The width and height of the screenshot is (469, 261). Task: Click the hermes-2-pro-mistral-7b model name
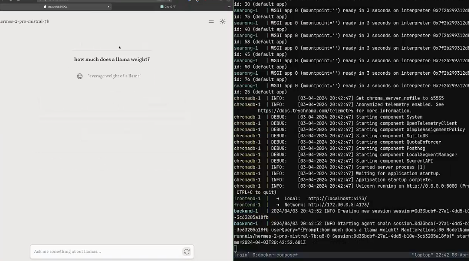click(24, 21)
